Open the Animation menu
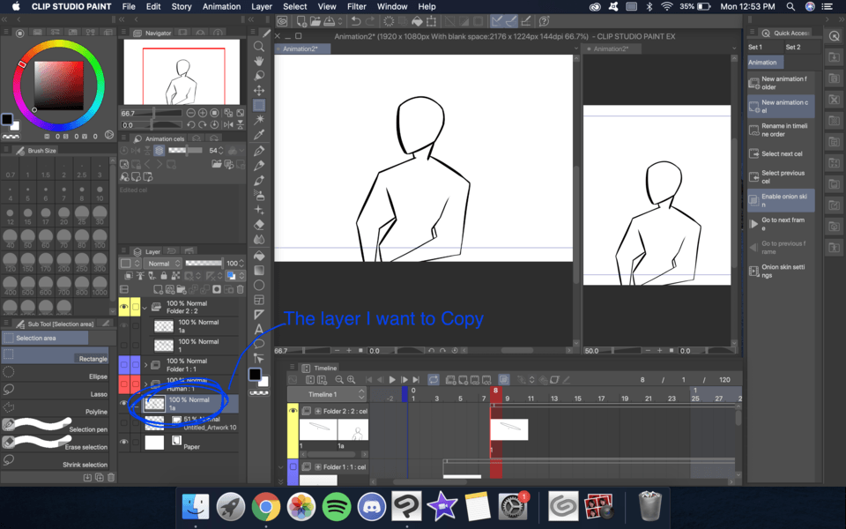 tap(221, 6)
